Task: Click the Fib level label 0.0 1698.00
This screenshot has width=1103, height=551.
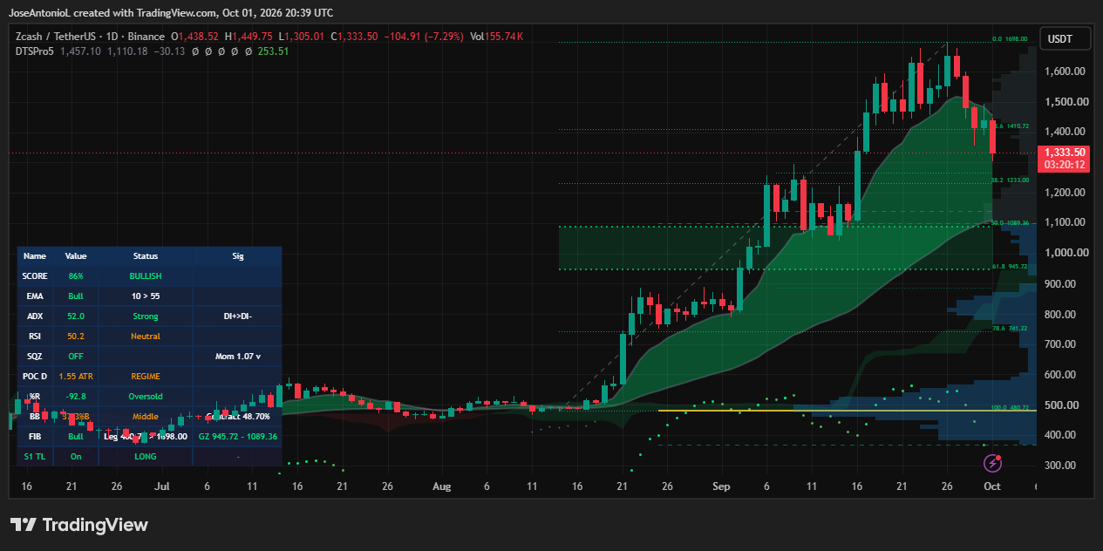Action: pyautogui.click(x=1010, y=39)
